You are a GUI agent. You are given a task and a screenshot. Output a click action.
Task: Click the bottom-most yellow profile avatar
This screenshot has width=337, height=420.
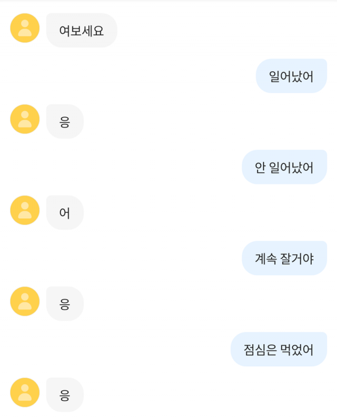(x=25, y=393)
